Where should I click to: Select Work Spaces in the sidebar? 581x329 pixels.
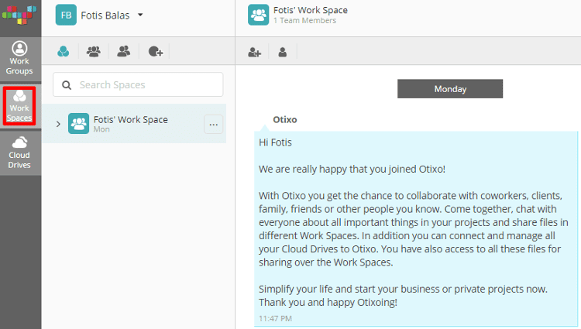19,106
